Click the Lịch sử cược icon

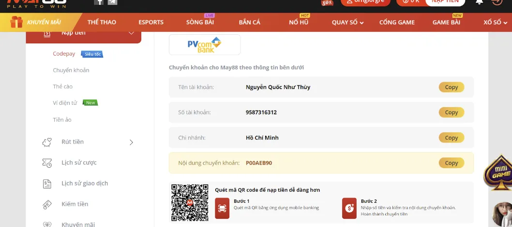[x=47, y=163]
